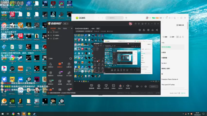Screen dimensions: 207x116
Task: Open Windows Start menu
Action: tap(2, 114)
